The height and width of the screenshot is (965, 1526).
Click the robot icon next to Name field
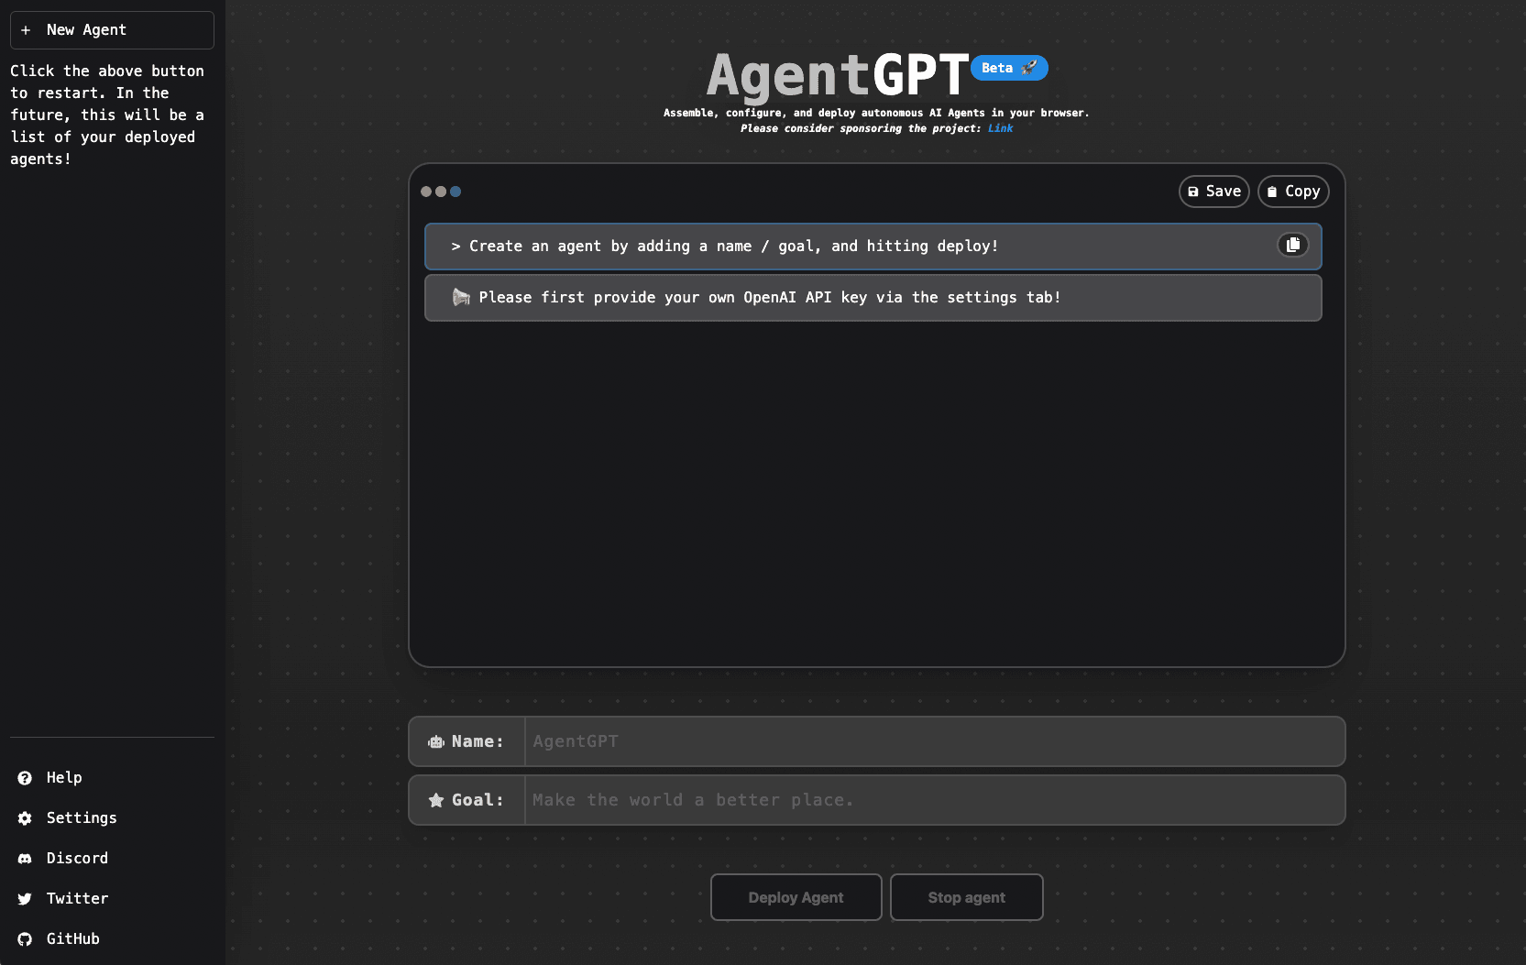coord(435,741)
